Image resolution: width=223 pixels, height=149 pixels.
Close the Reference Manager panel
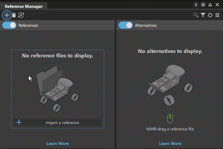217,5
